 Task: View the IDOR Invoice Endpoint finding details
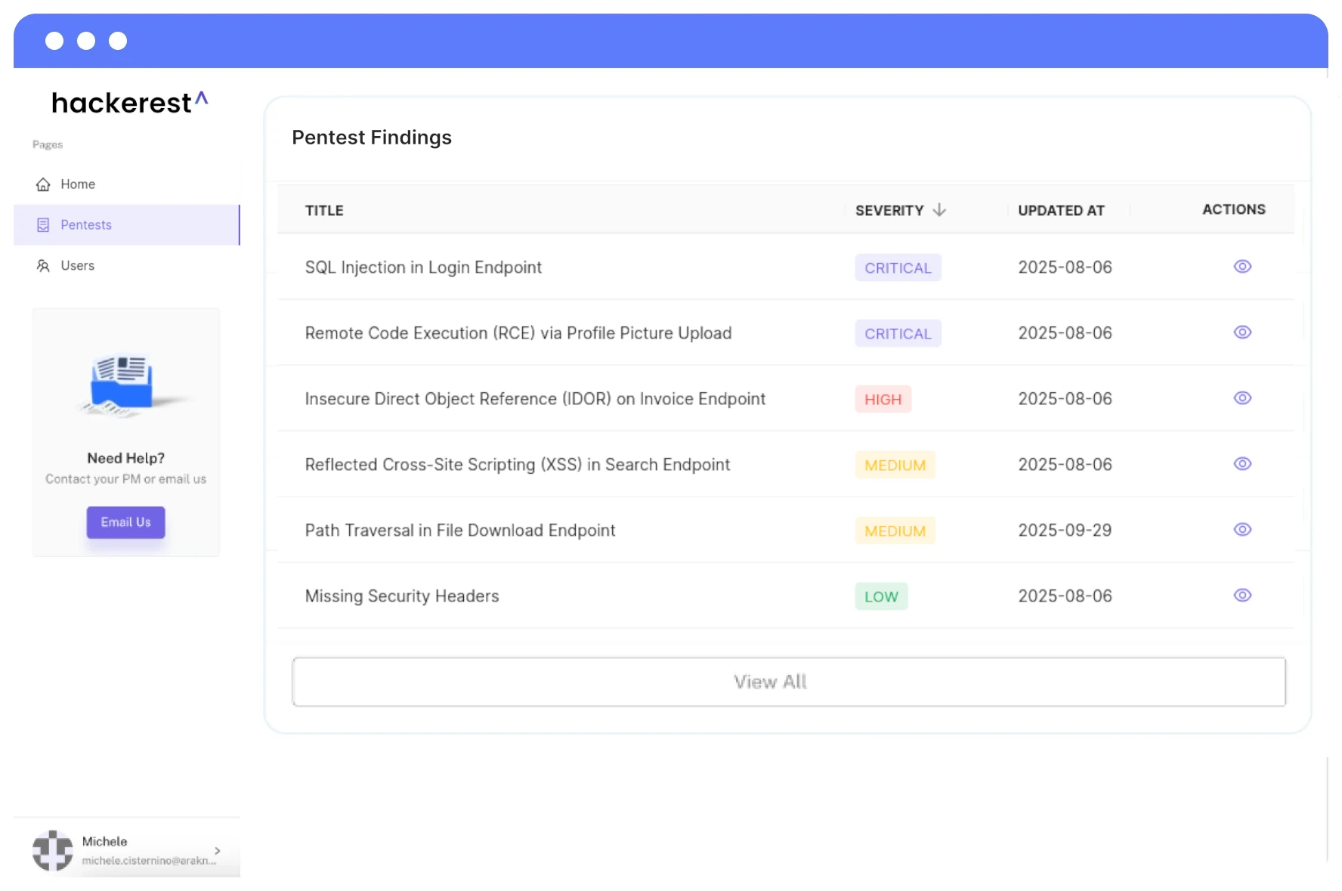[x=1242, y=398]
